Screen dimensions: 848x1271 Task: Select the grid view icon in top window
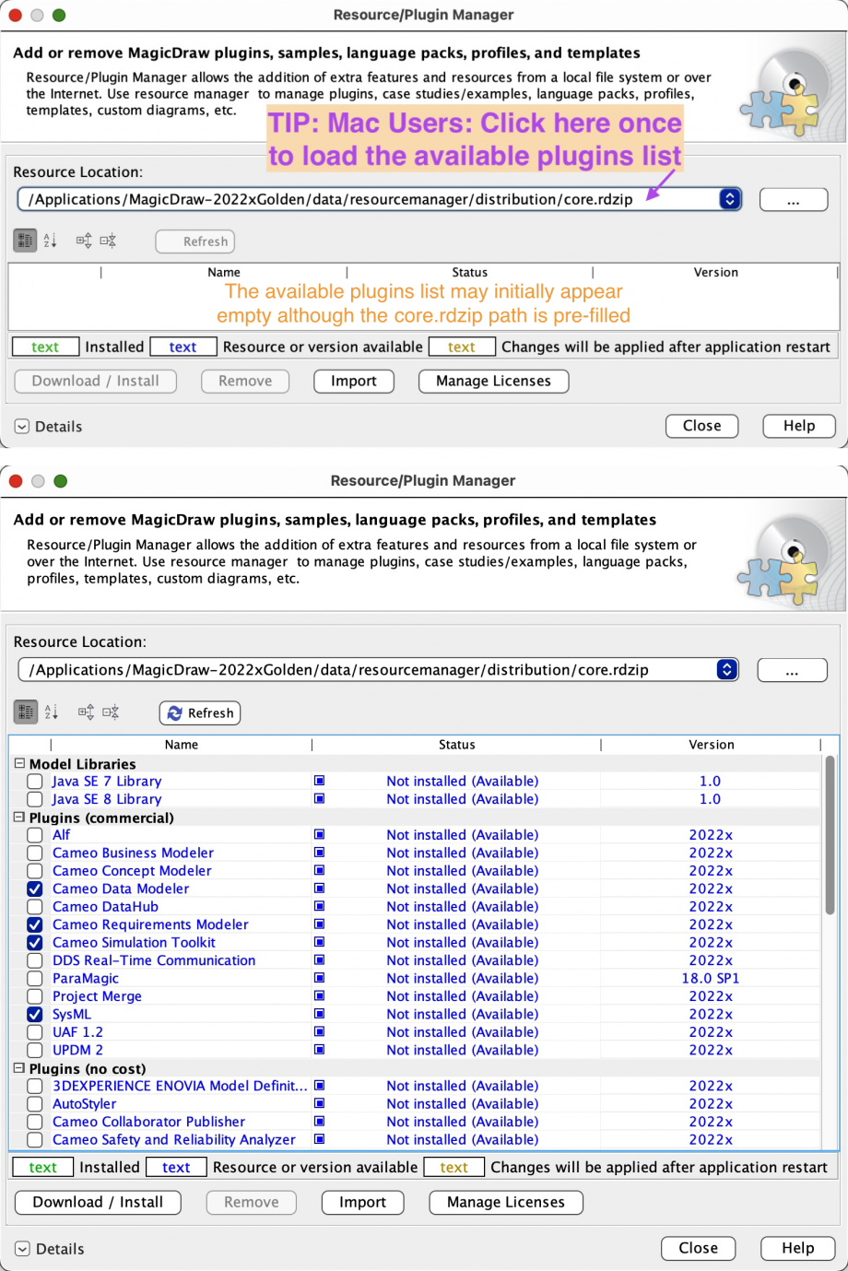point(25,240)
